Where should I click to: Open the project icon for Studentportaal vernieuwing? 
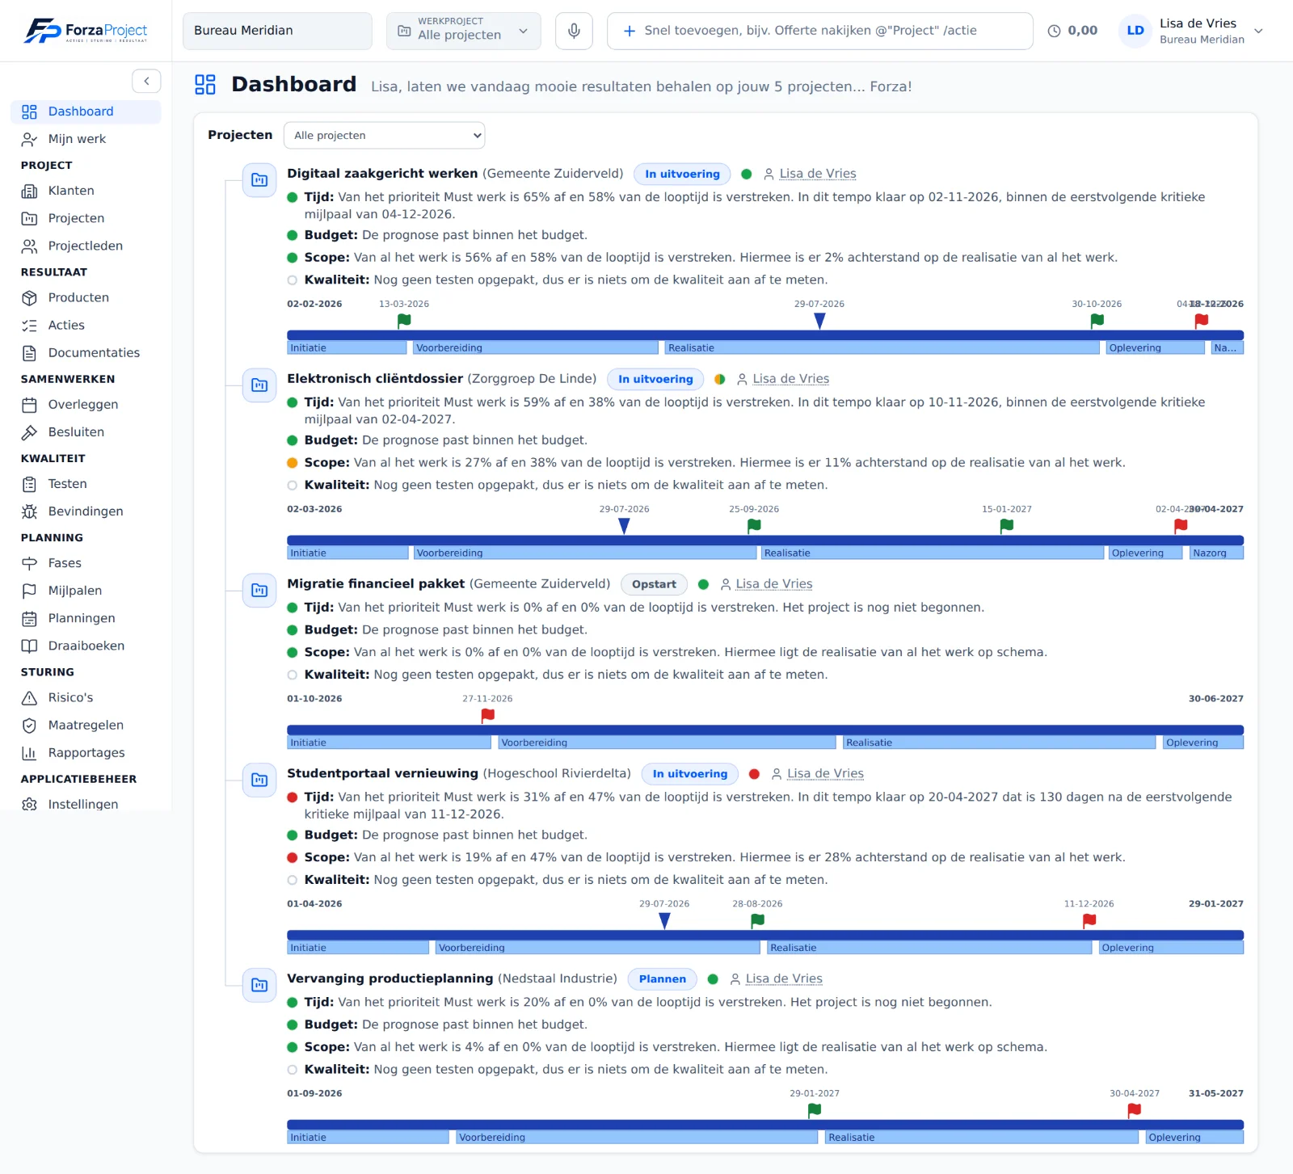point(259,780)
